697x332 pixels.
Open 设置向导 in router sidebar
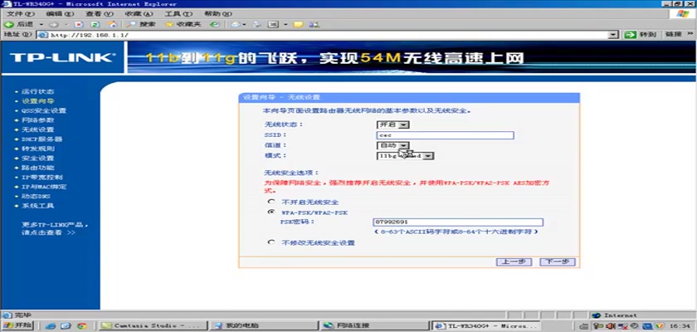point(38,101)
